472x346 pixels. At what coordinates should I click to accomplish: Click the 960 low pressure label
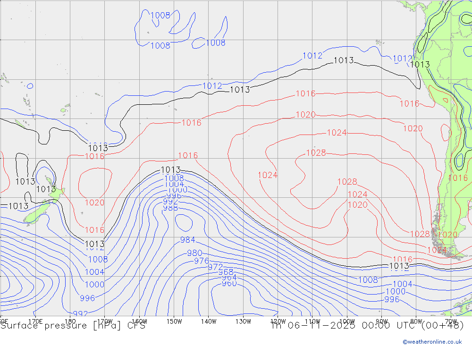click(x=229, y=283)
